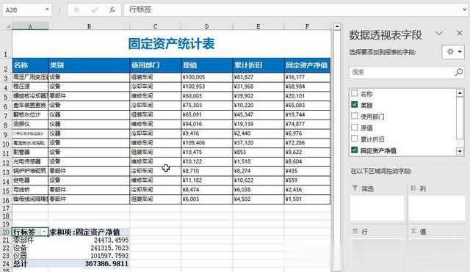The image size is (470, 272).
Task: Select column A header
Action: pos(30,26)
